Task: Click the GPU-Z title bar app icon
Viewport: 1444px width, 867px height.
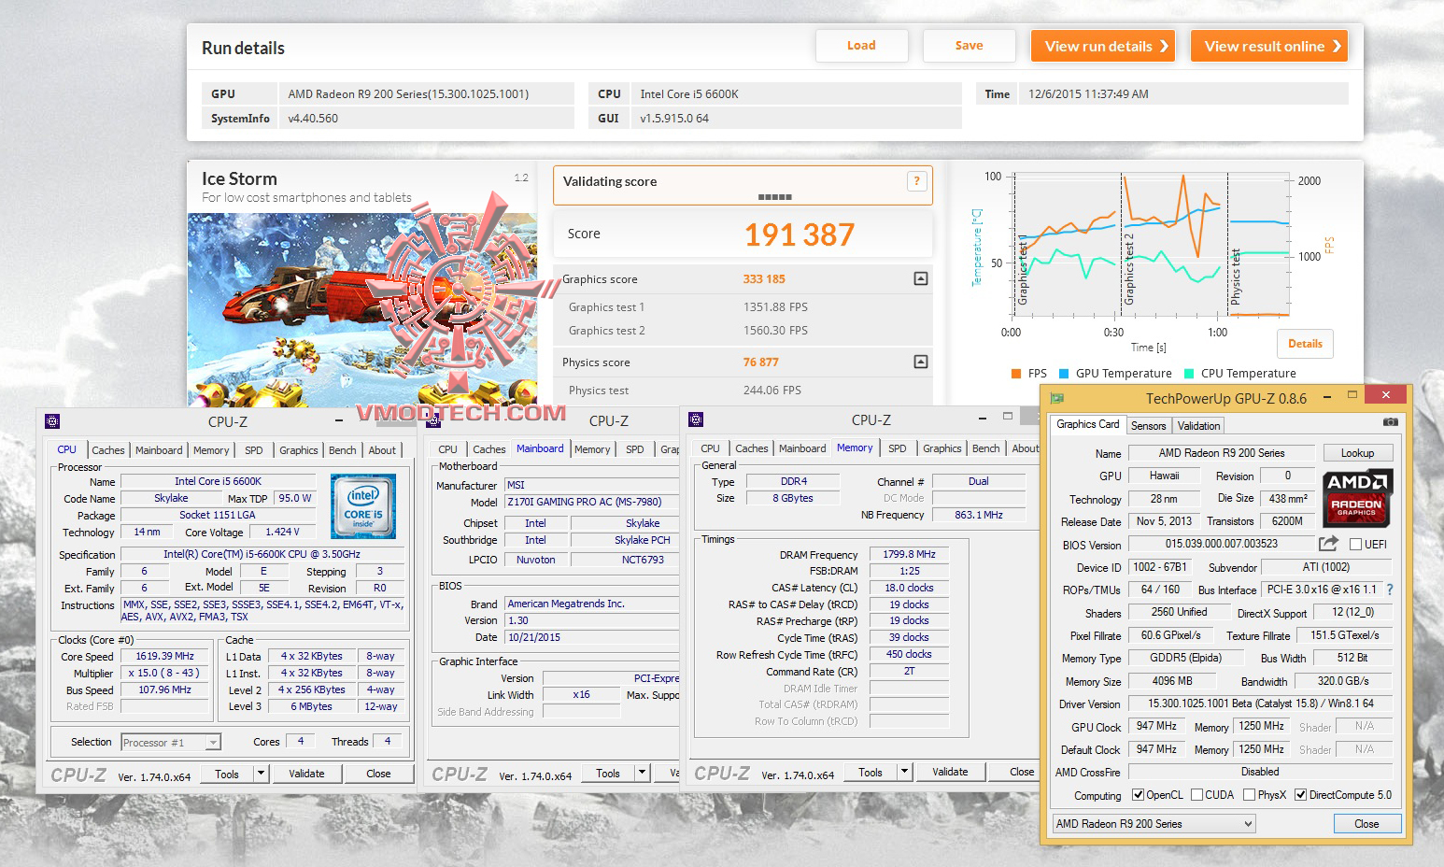Action: point(1057,399)
